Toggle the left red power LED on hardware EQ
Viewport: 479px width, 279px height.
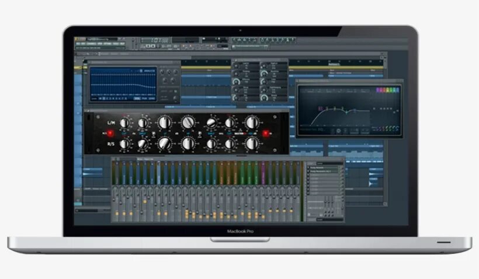coord(110,134)
